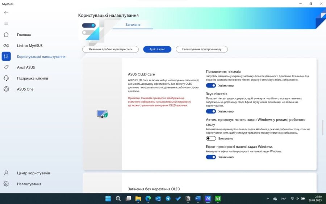This screenshot has width=326, height=204.
Task: Open clock and date 22:30 panel
Action: tap(315, 199)
